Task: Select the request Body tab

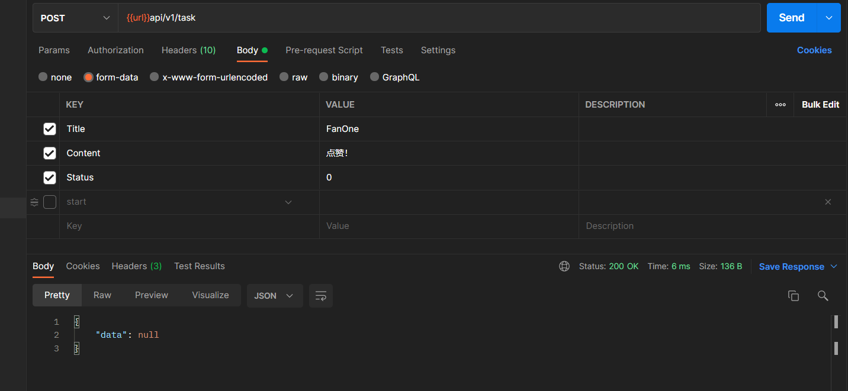Action: point(252,50)
